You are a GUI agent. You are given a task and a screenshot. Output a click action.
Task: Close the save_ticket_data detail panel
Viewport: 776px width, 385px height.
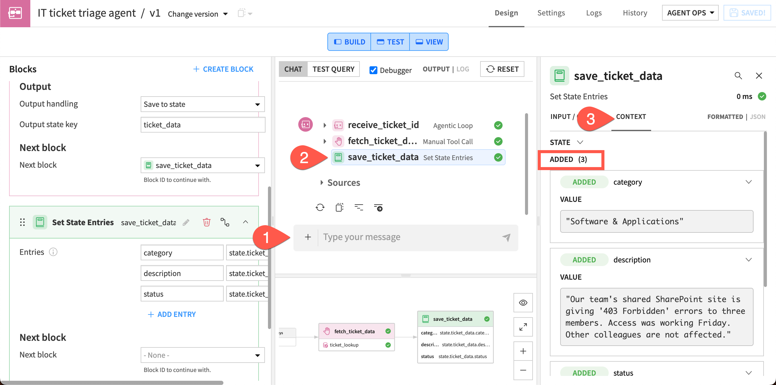(759, 76)
